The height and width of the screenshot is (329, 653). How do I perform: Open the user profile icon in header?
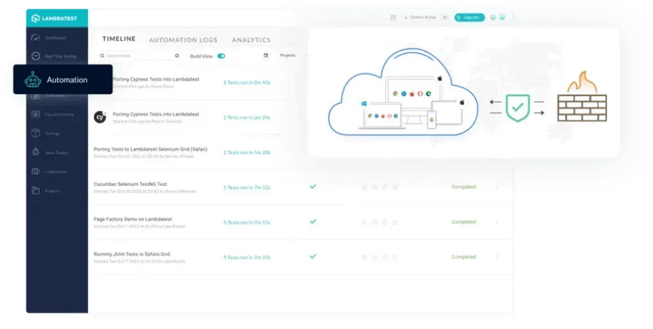[503, 17]
